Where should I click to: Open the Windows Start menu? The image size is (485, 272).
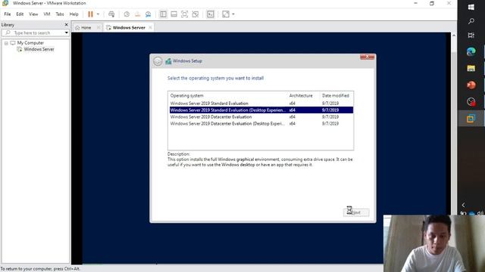471,7
